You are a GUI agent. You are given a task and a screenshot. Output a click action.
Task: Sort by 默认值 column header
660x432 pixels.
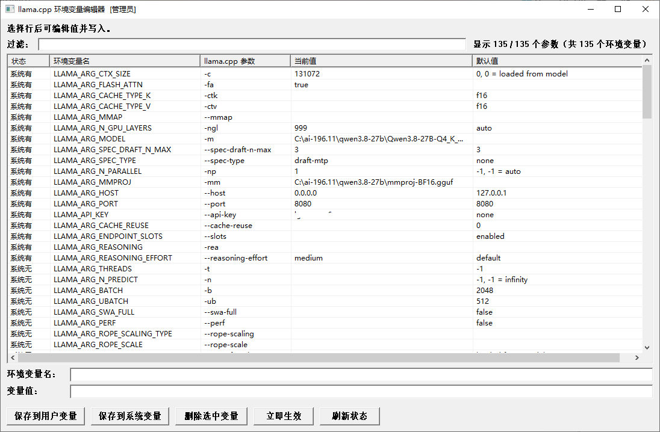coord(557,61)
